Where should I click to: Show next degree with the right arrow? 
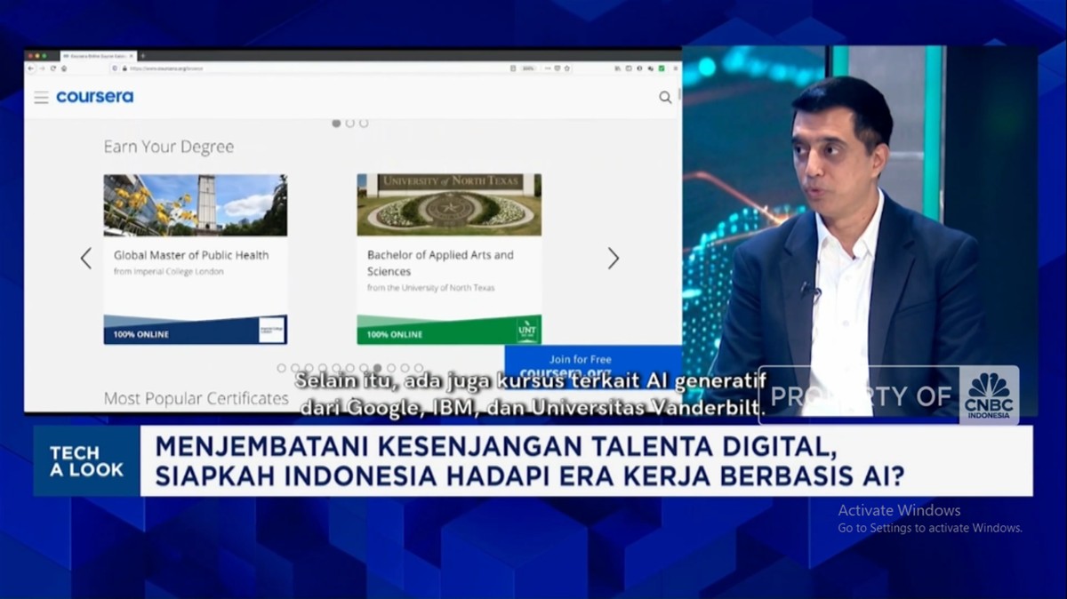[613, 259]
